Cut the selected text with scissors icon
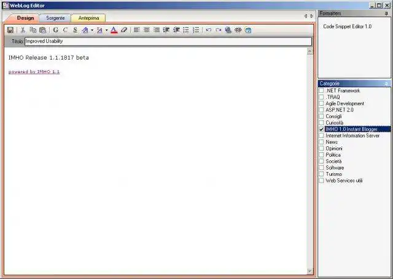 pos(23,30)
